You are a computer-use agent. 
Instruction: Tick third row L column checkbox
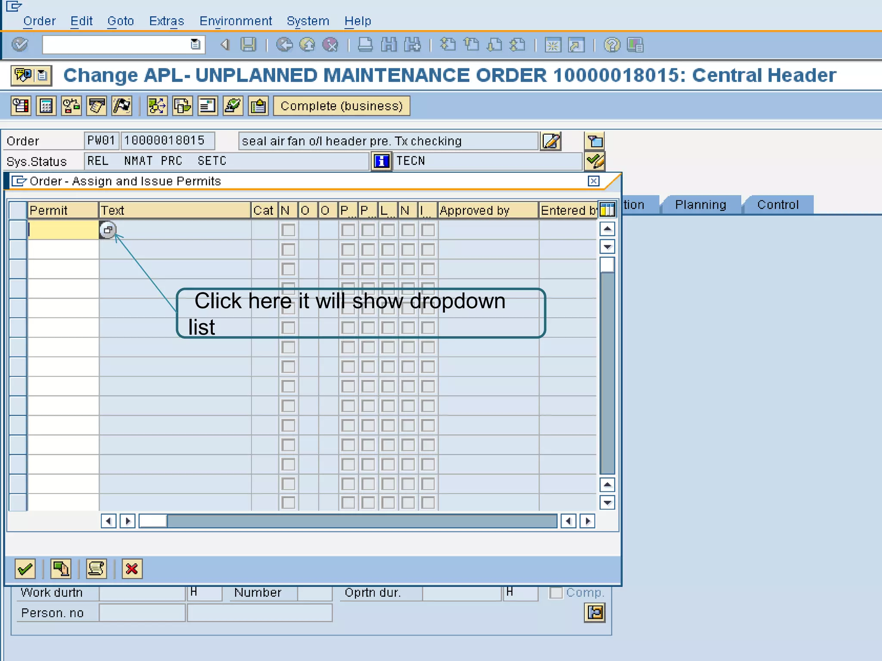pyautogui.click(x=388, y=269)
